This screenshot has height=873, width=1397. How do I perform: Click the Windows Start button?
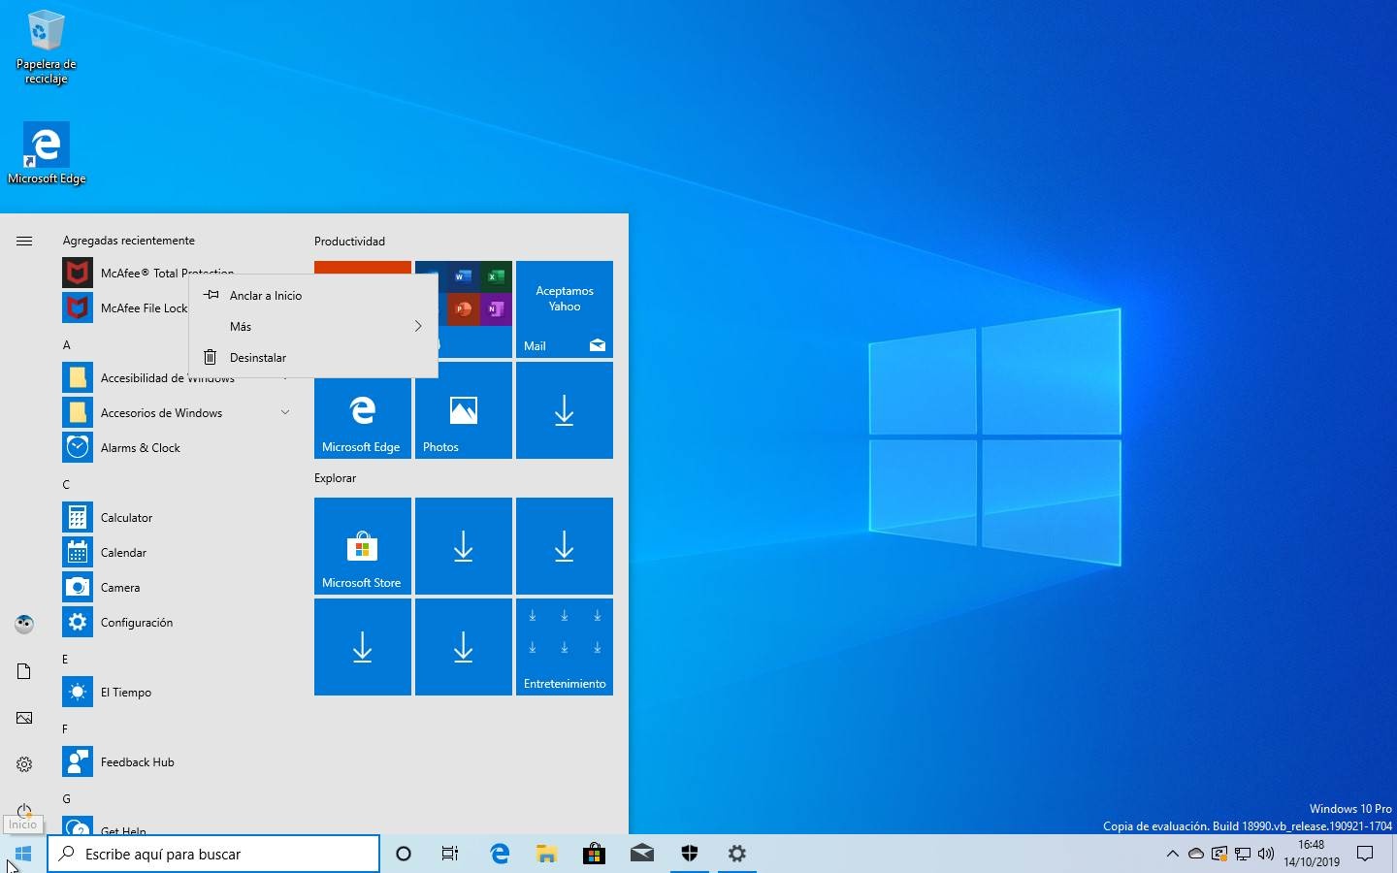(23, 854)
